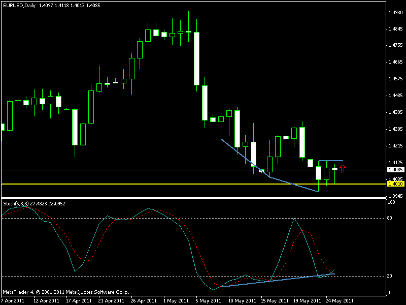
Task: Click the stochastic 20 level label
Action: 389,276
